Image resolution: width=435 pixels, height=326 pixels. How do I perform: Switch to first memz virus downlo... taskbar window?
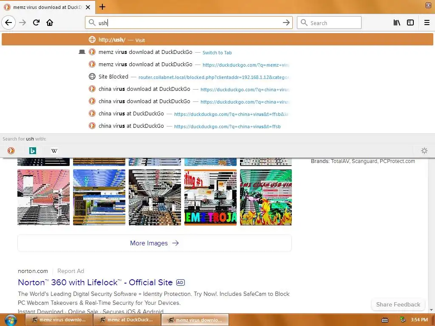pyautogui.click(x=59, y=320)
